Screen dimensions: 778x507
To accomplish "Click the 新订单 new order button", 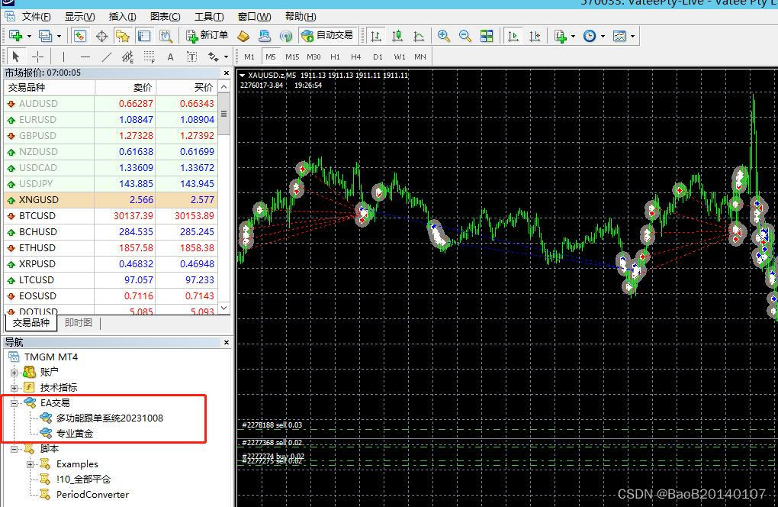I will [207, 36].
